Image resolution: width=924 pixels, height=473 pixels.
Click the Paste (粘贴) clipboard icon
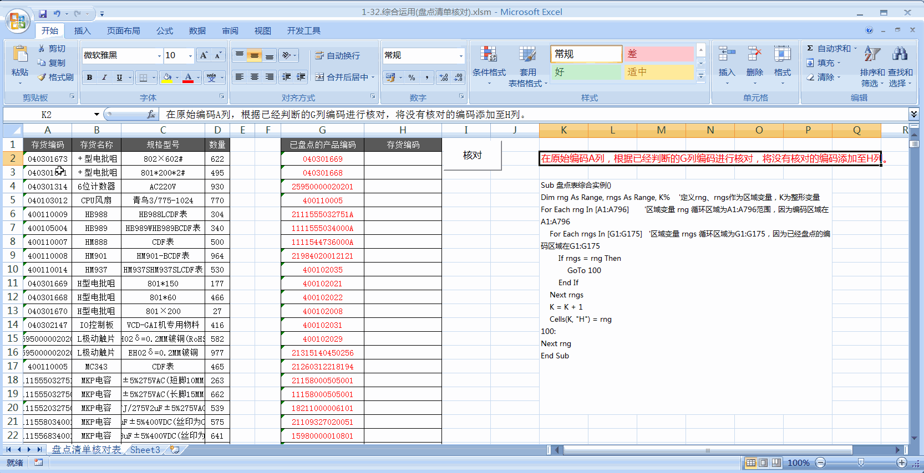20,54
